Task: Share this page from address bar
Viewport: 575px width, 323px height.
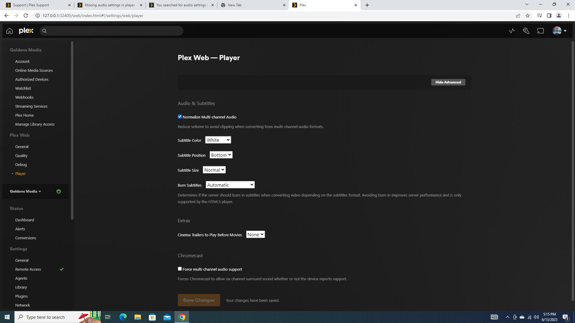Action: point(518,15)
